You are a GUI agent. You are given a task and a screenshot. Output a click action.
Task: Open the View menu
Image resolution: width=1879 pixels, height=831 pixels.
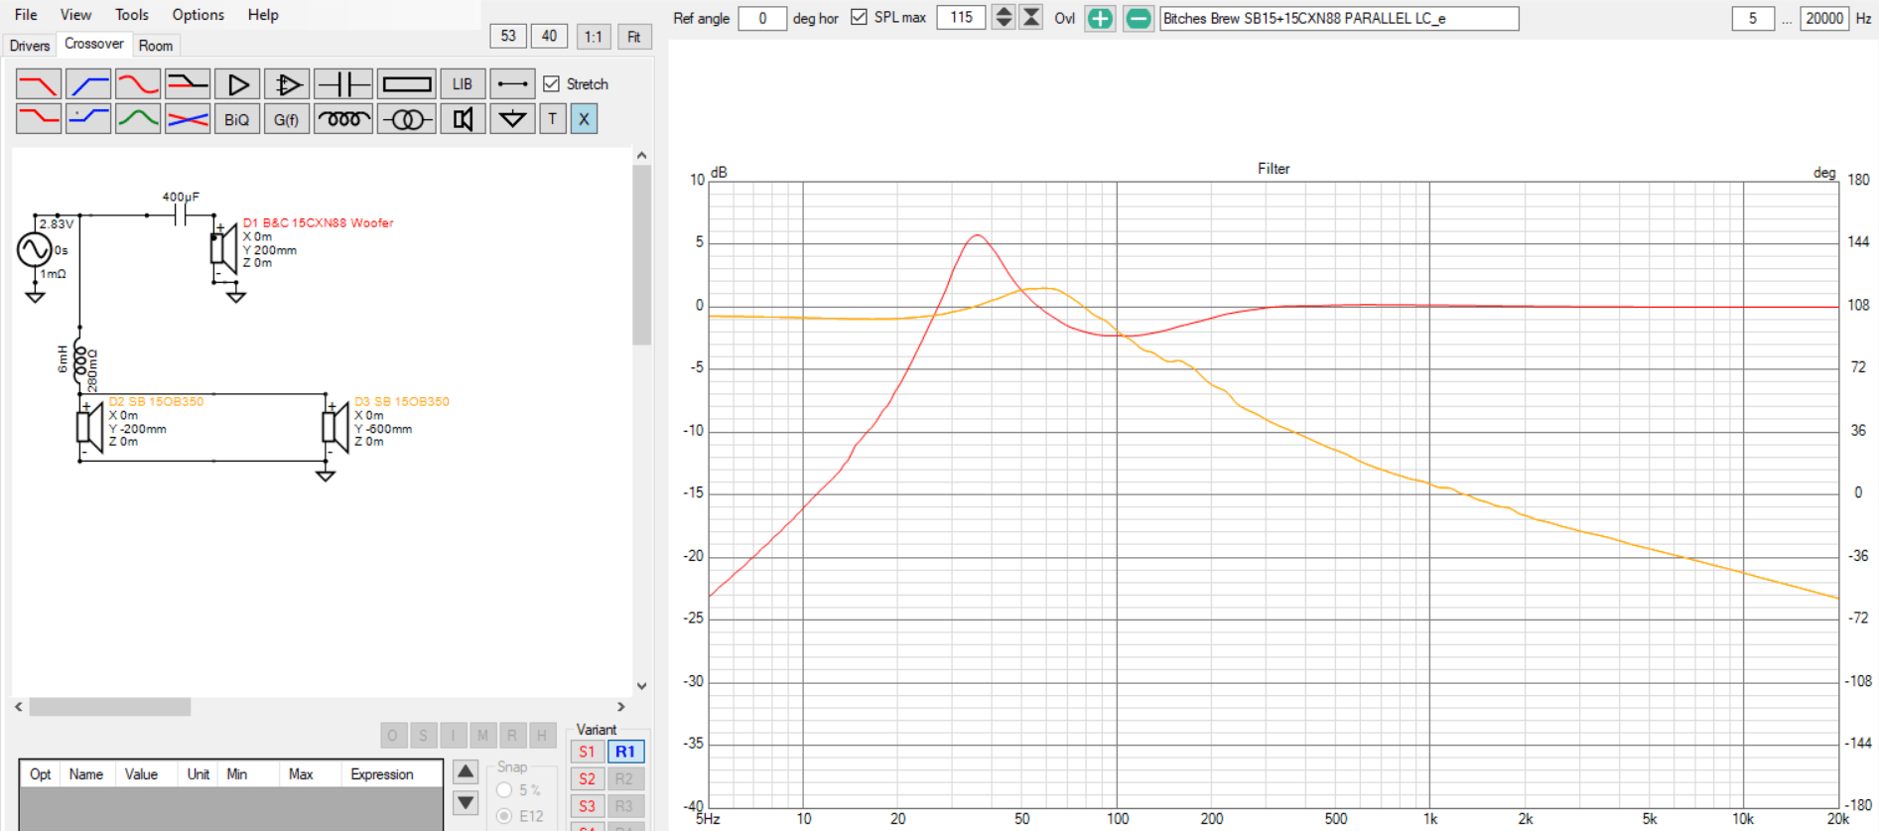pos(75,15)
